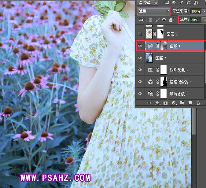Image resolution: width=206 pixels, height=188 pixels.
Task: Lock layer position with move icon
Action: tap(164, 20)
